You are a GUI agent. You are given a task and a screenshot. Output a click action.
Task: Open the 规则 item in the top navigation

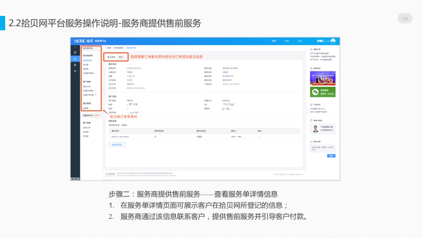point(274,41)
